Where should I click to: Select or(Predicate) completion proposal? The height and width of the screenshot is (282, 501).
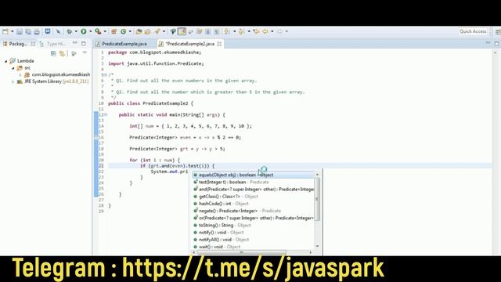click(254, 218)
